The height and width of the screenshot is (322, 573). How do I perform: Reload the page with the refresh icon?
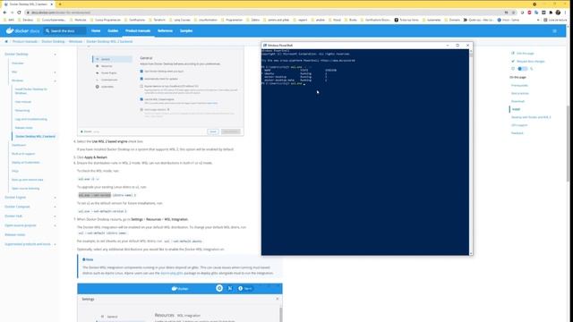(19, 13)
